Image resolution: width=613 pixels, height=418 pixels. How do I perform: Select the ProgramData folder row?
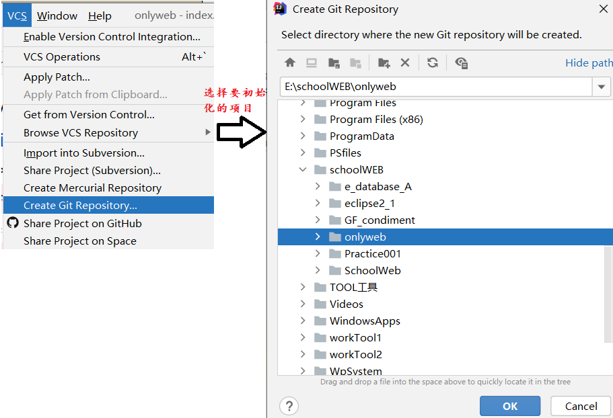(x=445, y=136)
